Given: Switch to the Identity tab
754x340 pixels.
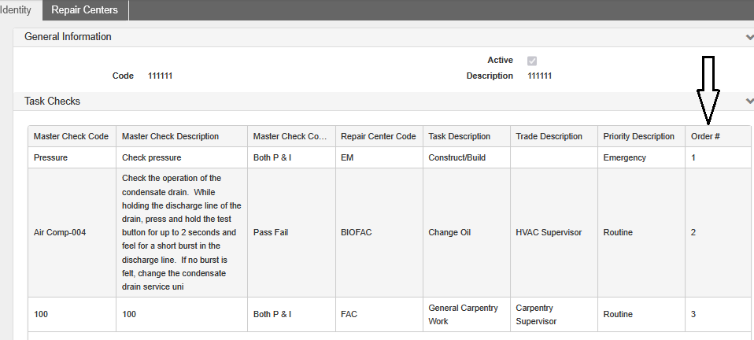Looking at the screenshot, I should 17,10.
